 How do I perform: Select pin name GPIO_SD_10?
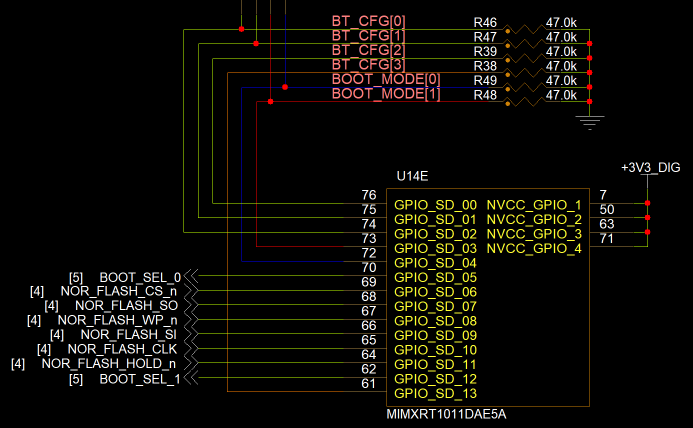[435, 350]
